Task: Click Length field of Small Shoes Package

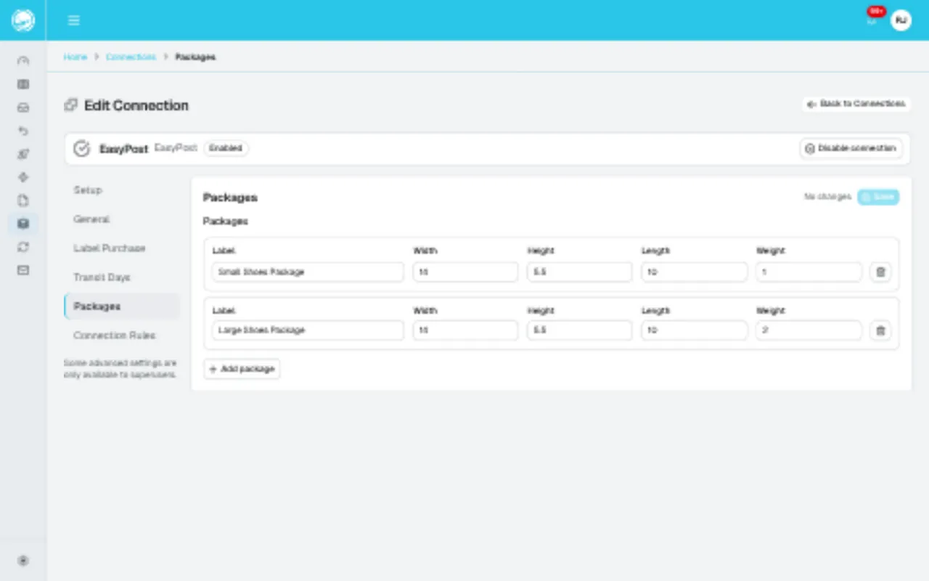Action: [x=694, y=272]
